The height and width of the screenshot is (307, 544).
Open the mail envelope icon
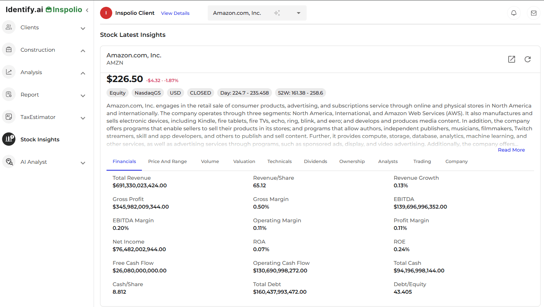point(533,13)
